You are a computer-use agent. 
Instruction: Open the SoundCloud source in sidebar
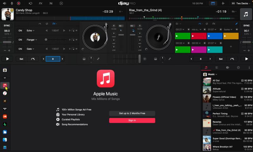5,116
